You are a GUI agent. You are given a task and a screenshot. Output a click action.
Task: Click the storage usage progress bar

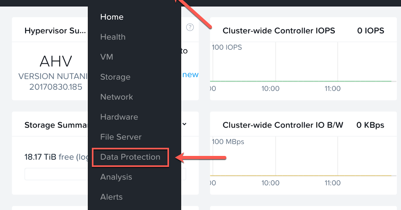pyautogui.click(x=57, y=174)
